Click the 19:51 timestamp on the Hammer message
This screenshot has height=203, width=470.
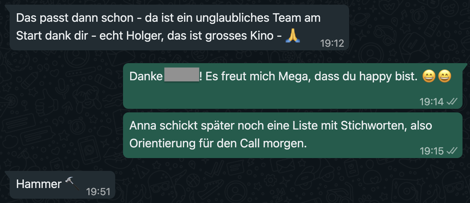[x=98, y=192]
